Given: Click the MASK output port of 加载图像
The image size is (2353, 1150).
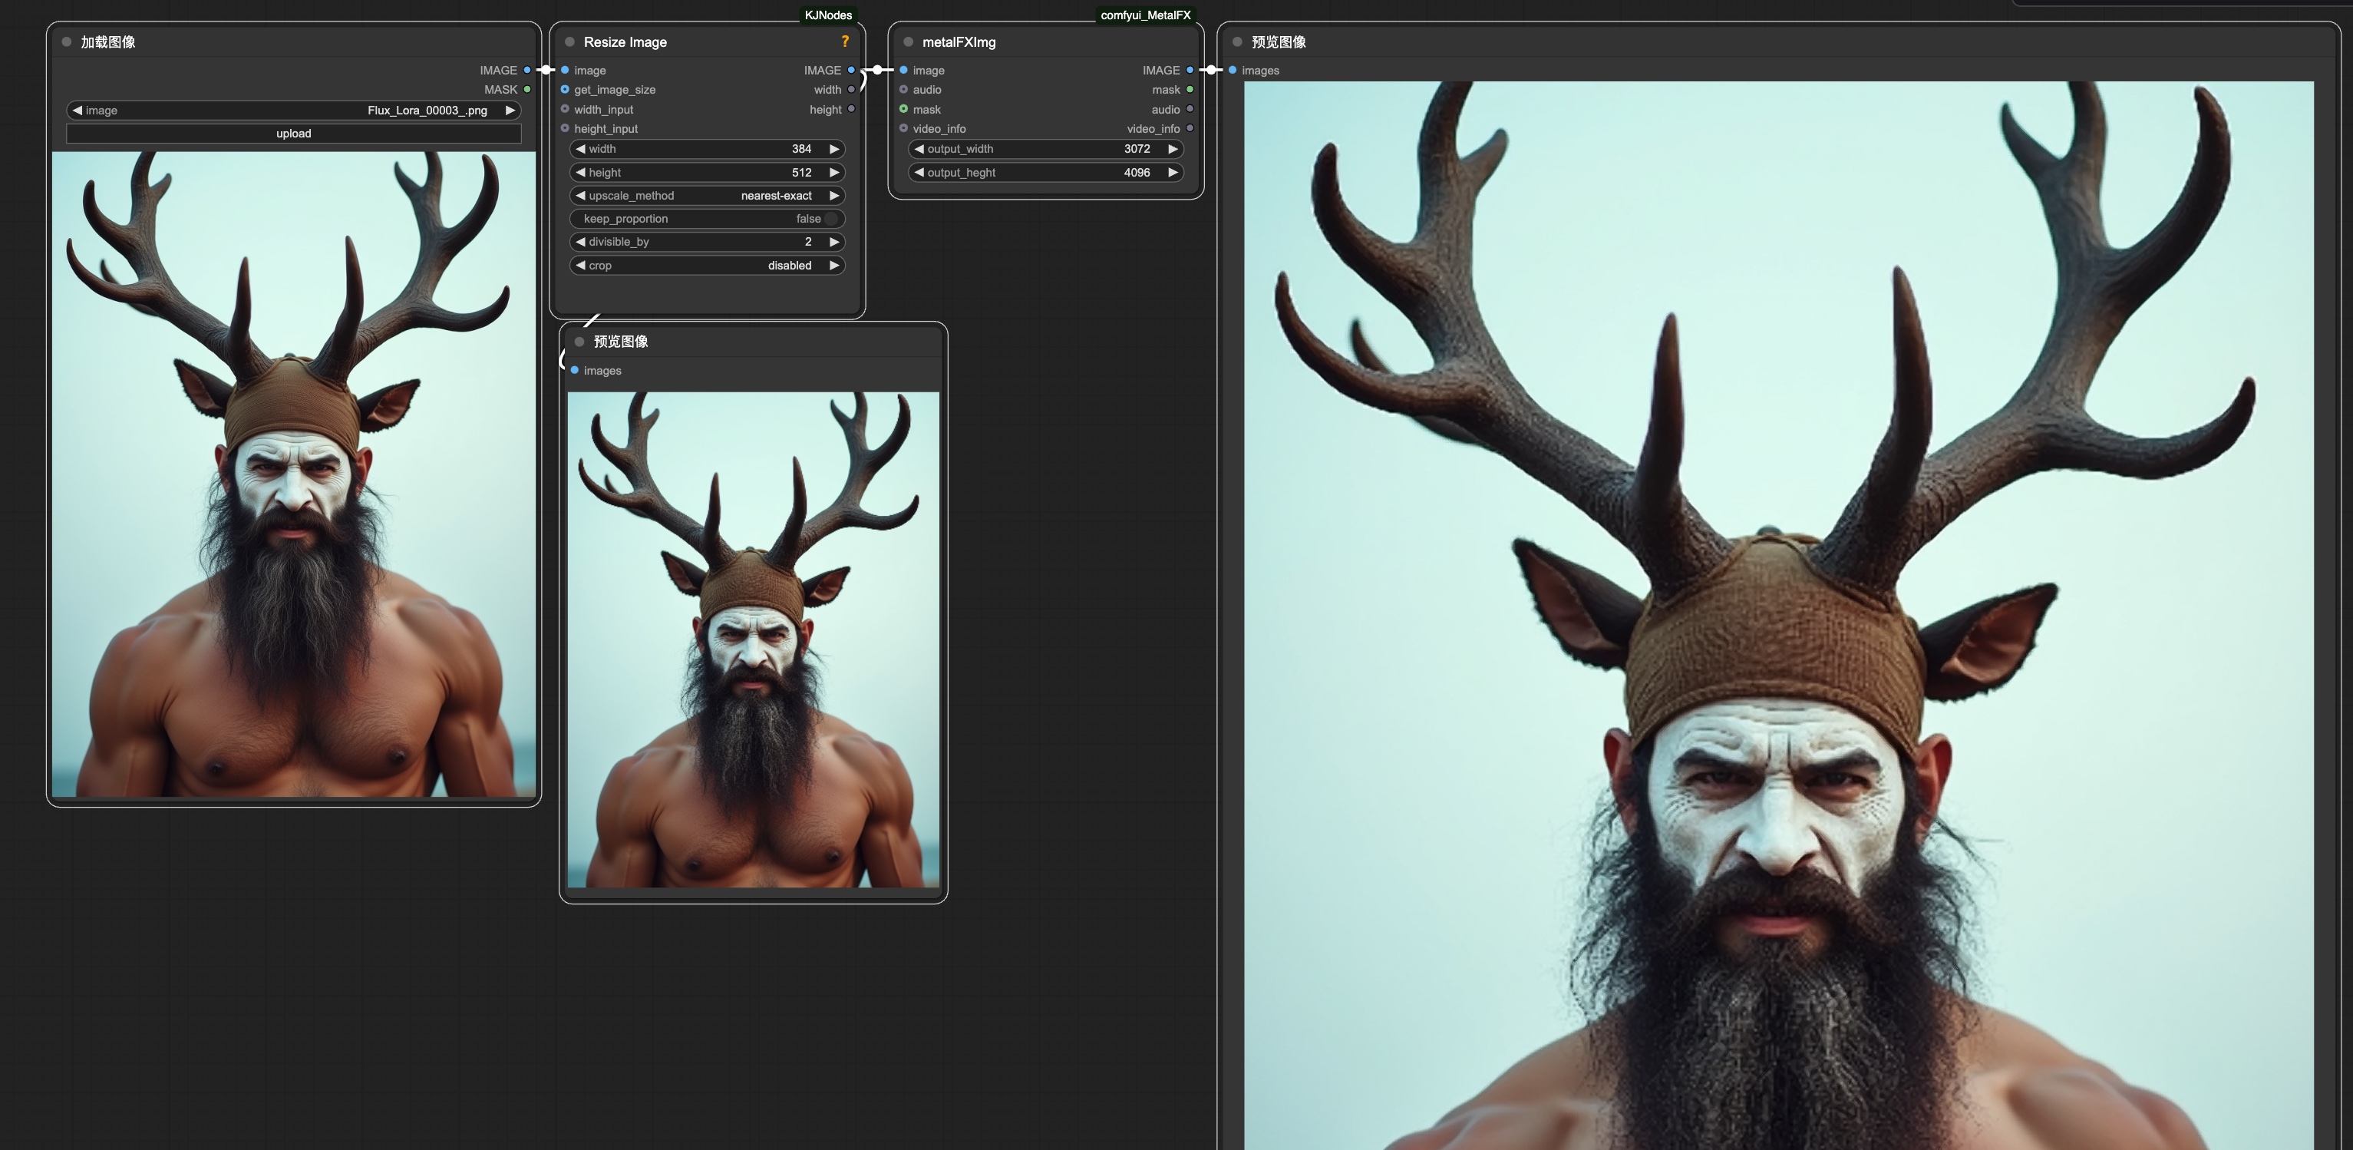Looking at the screenshot, I should [x=527, y=90].
